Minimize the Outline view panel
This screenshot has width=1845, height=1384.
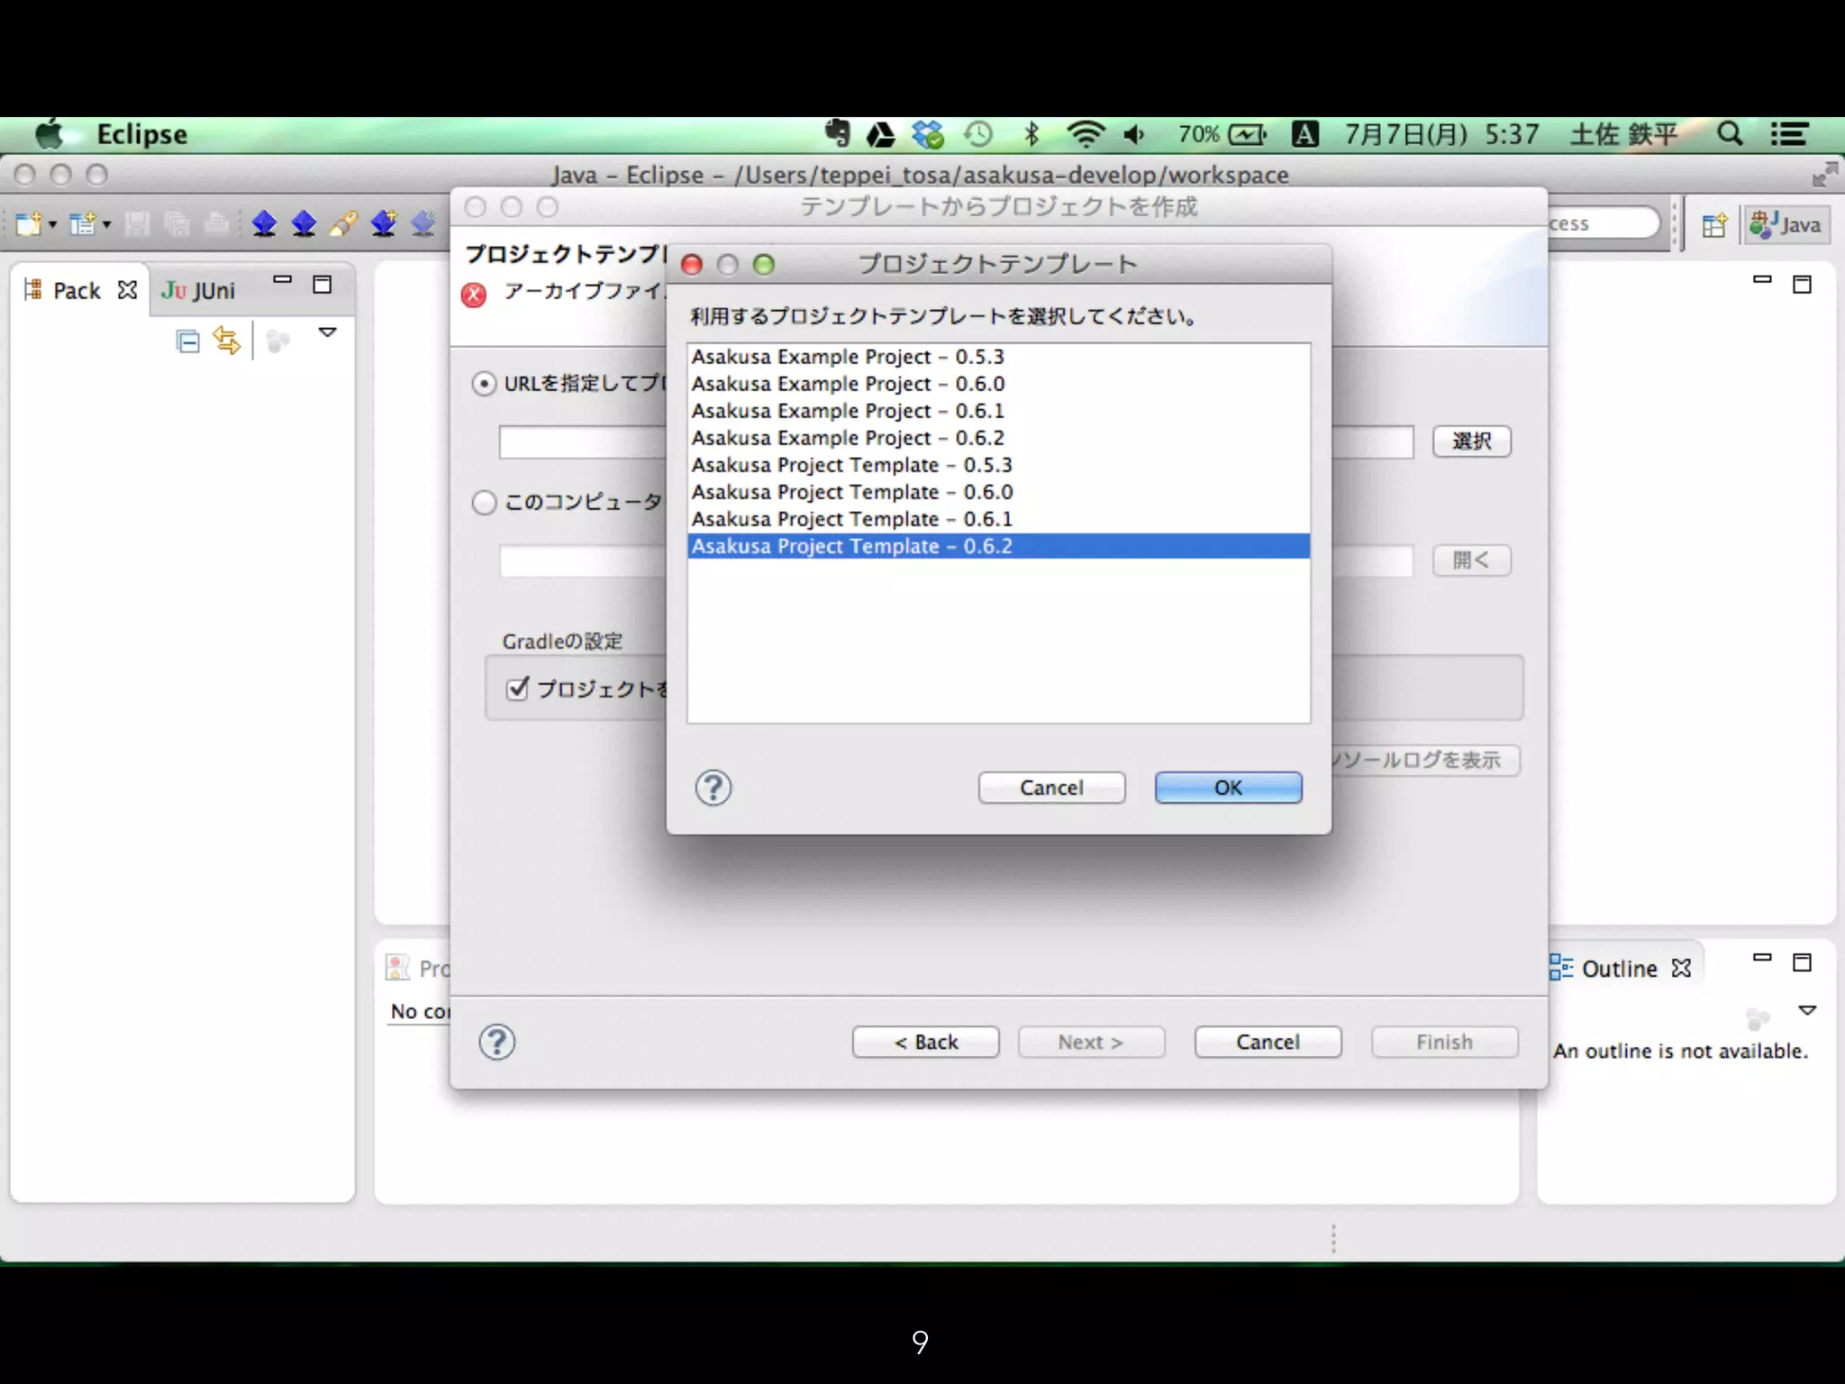pyautogui.click(x=1762, y=958)
